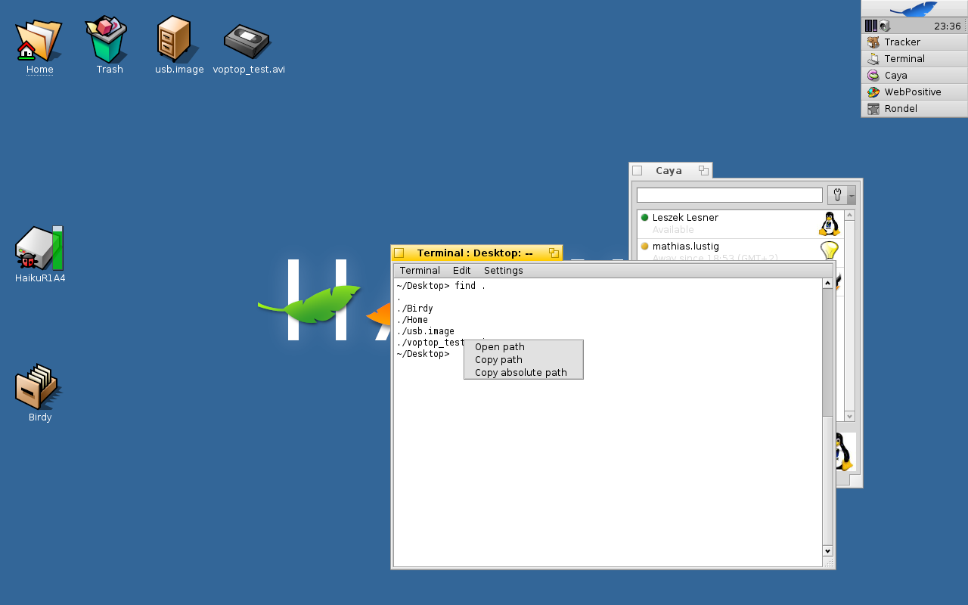
Task: Switch to WebPositive in the Deskbar
Action: click(x=913, y=92)
